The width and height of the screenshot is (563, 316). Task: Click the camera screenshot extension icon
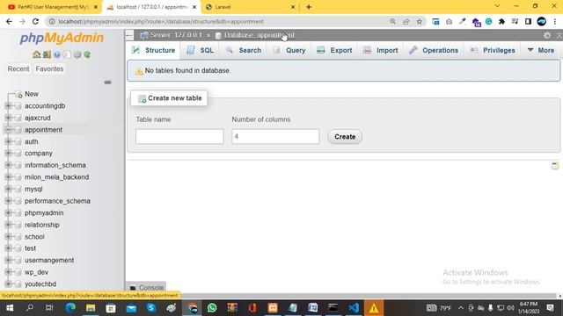[x=449, y=21]
